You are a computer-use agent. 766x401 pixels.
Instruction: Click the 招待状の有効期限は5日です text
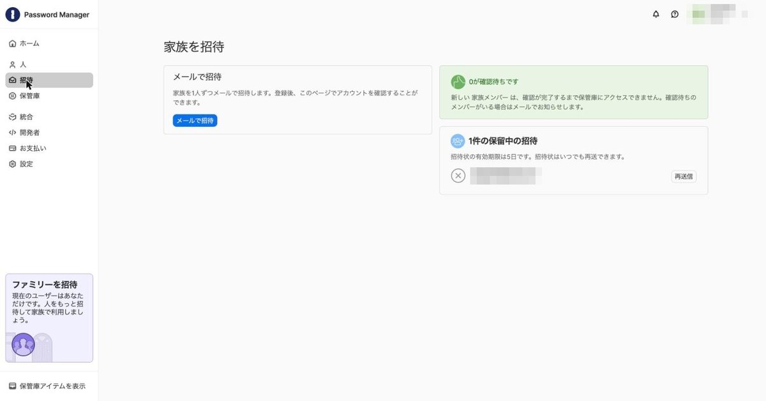[537, 156]
